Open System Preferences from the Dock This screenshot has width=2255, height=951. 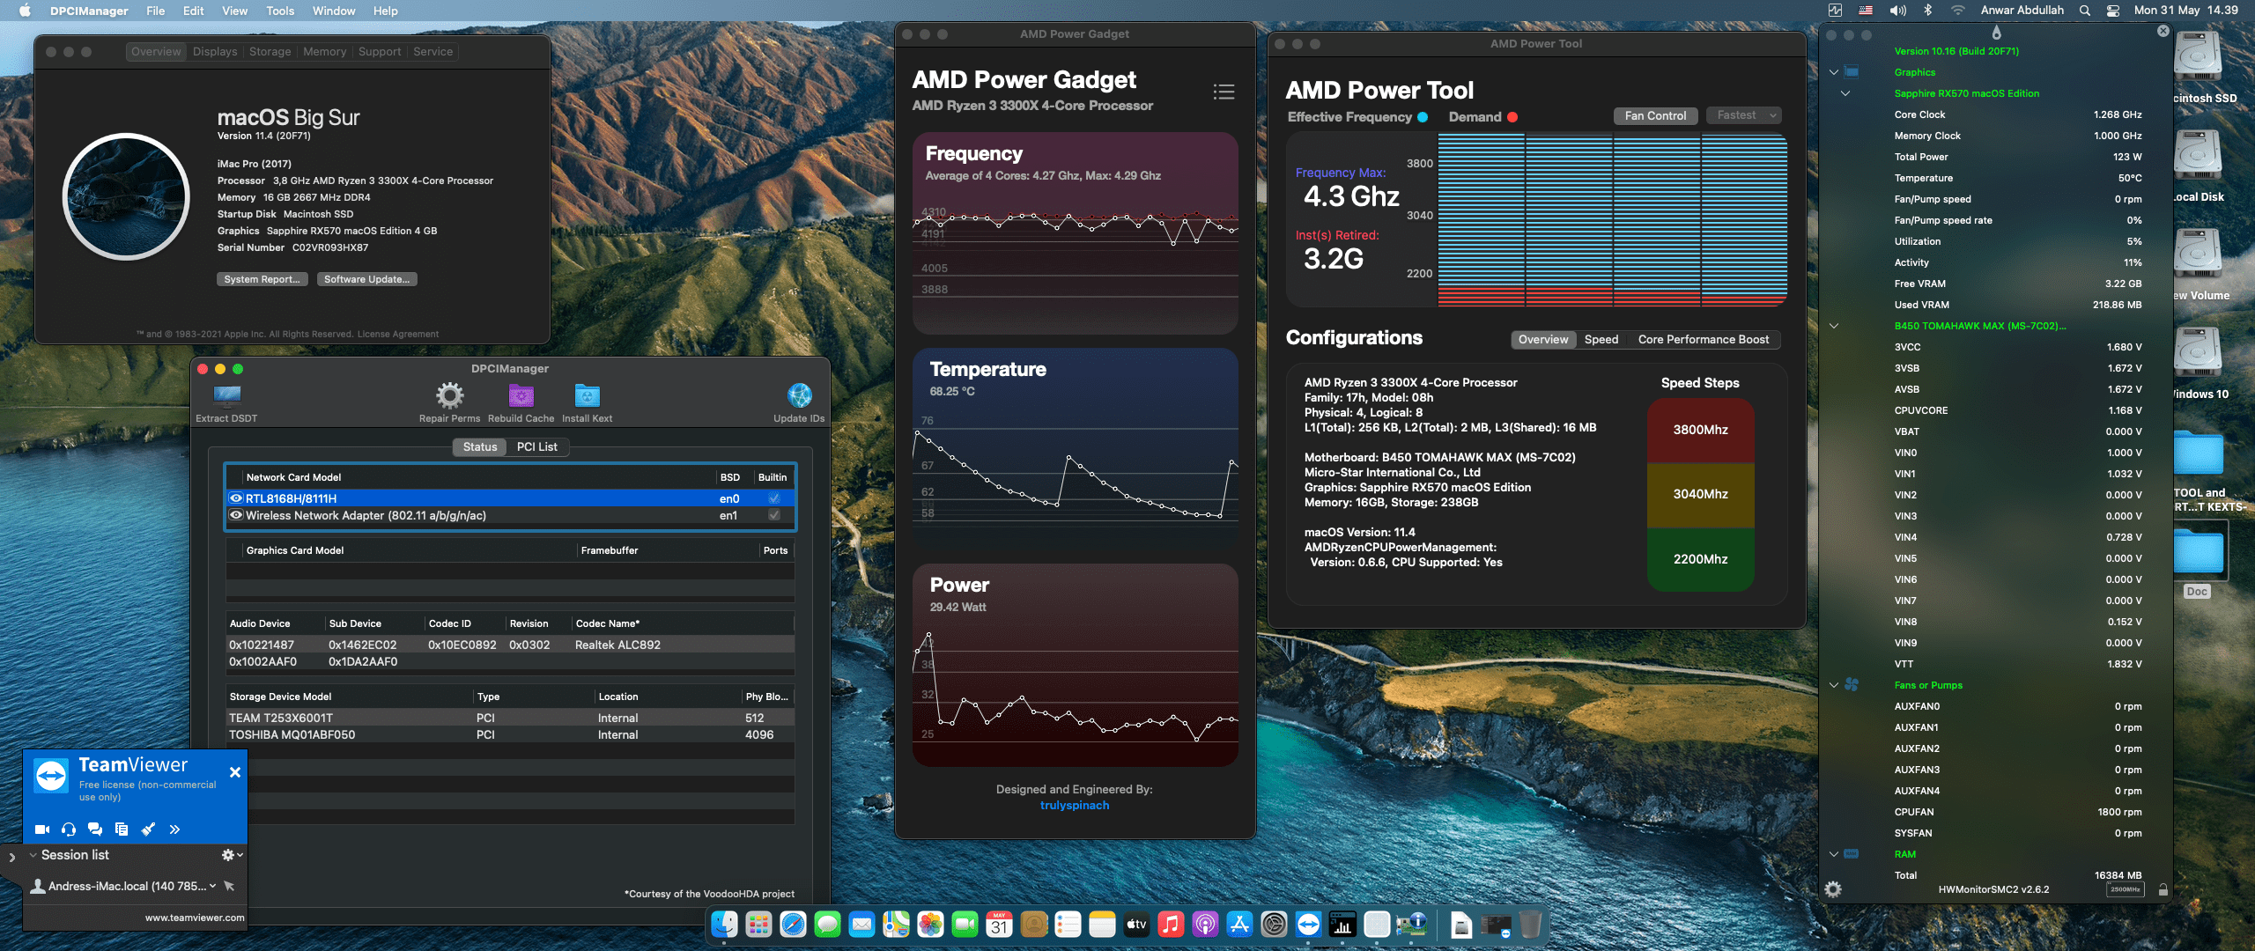1274,924
